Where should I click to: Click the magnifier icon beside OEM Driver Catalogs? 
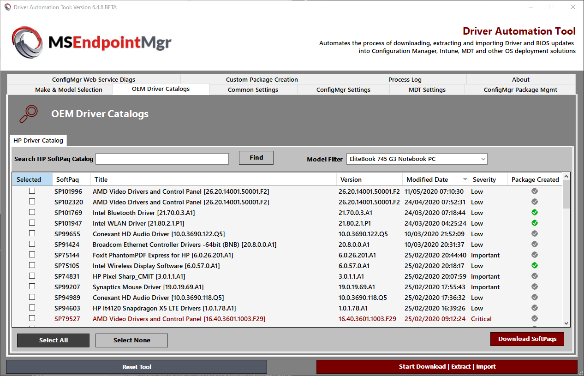tap(28, 114)
